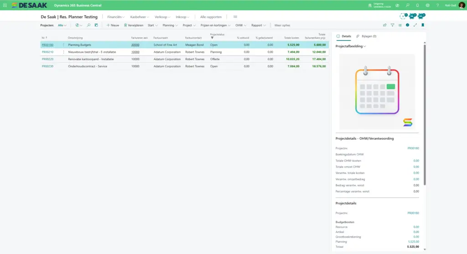Open the analysis view dropdown icon
467x254 pixels.
[78, 25]
